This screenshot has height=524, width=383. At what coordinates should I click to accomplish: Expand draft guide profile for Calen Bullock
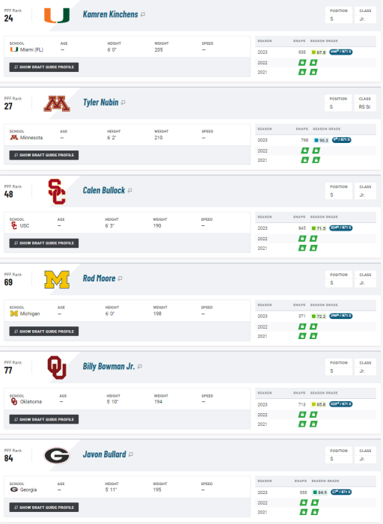point(44,243)
